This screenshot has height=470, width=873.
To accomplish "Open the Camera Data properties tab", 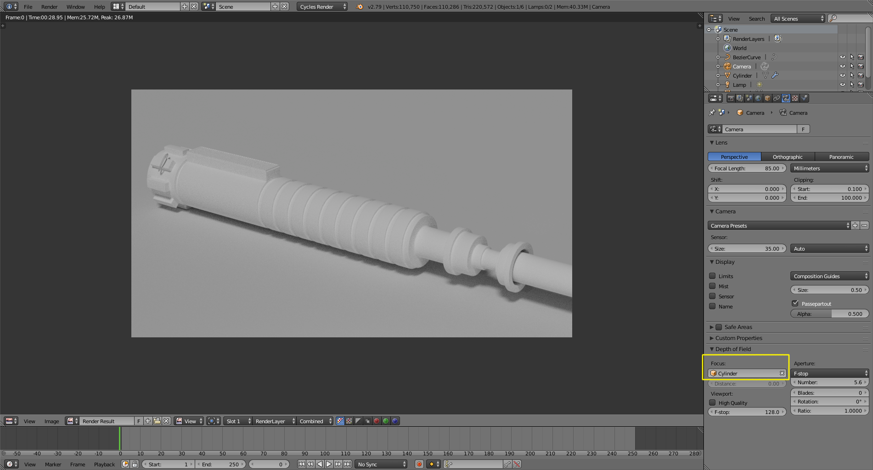I will (786, 98).
